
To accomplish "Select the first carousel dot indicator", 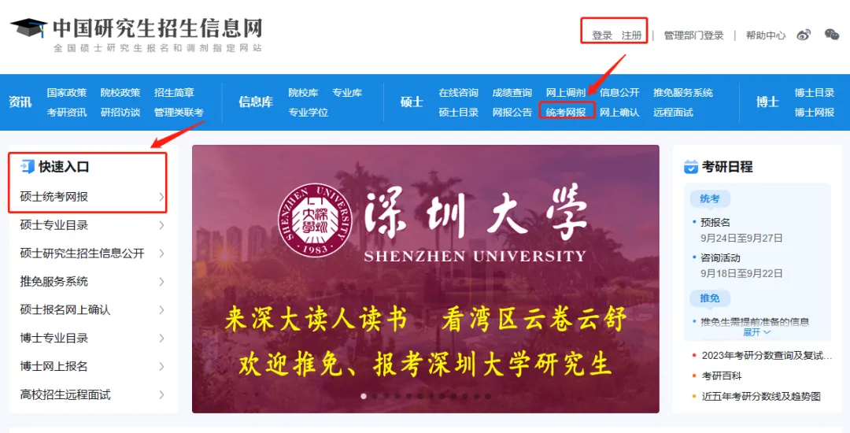I will coord(363,396).
